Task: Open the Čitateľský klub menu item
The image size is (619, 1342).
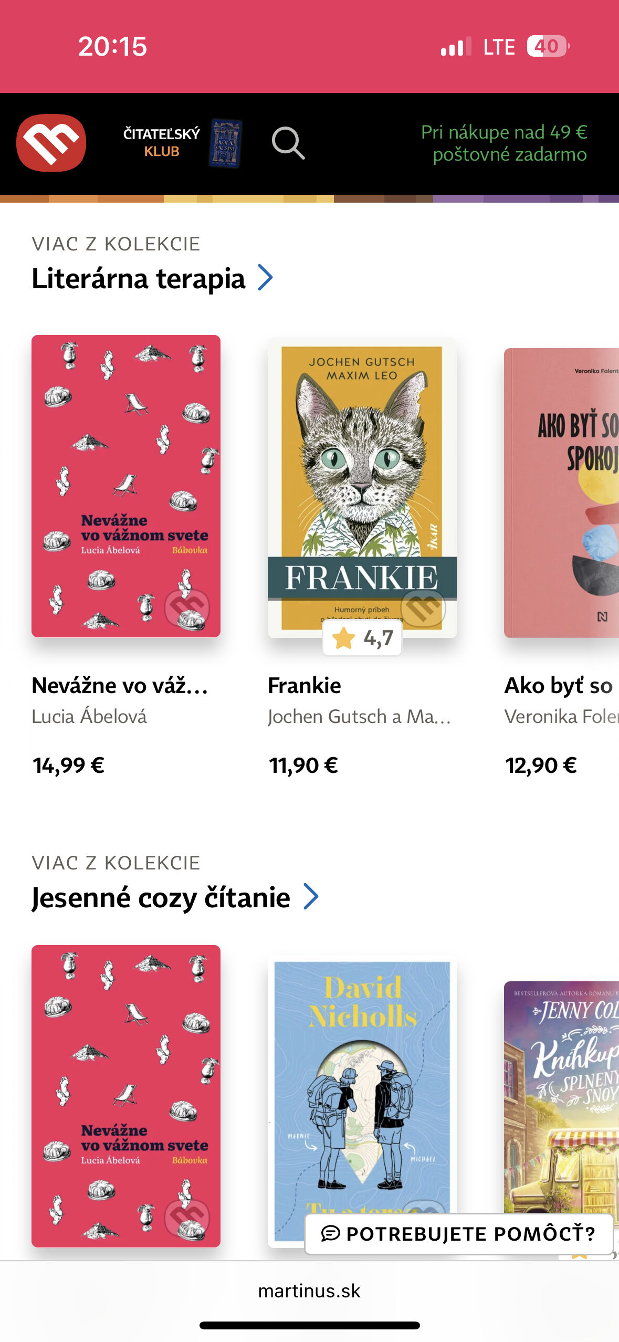Action: click(161, 142)
